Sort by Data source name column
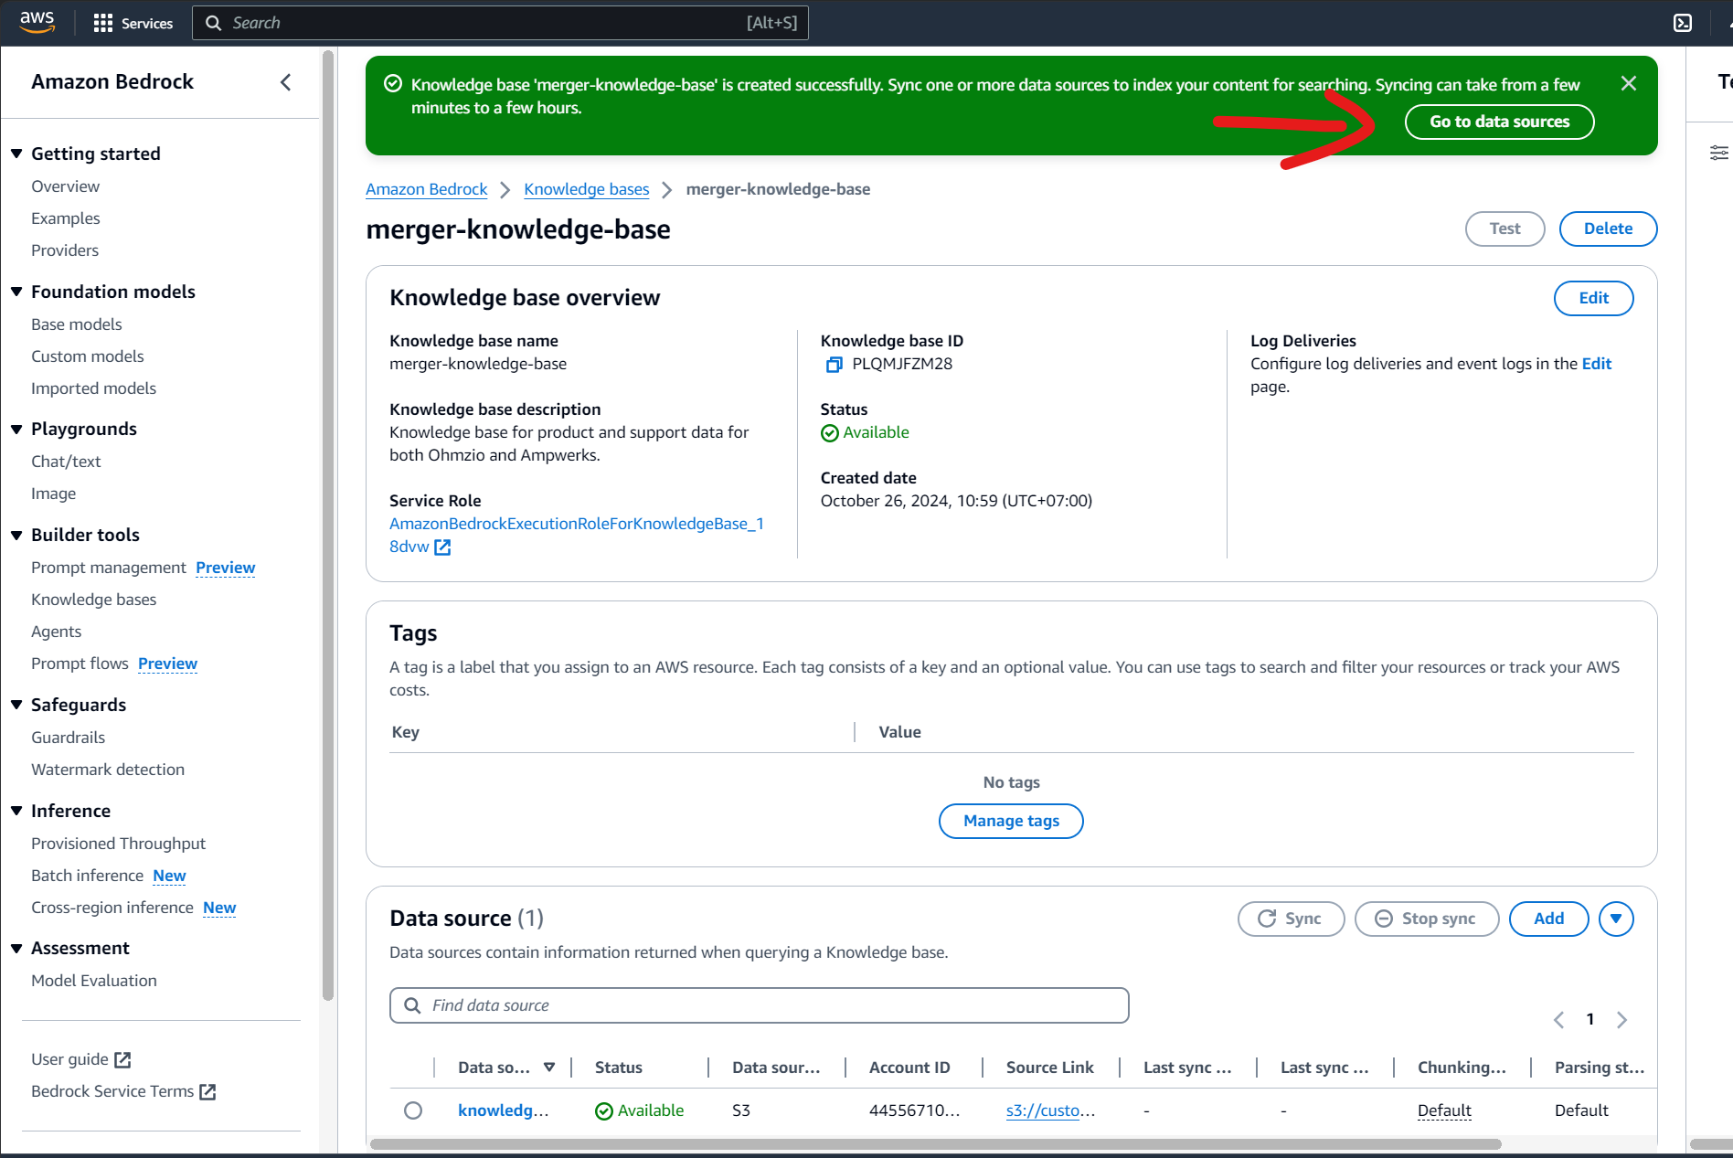 (549, 1068)
